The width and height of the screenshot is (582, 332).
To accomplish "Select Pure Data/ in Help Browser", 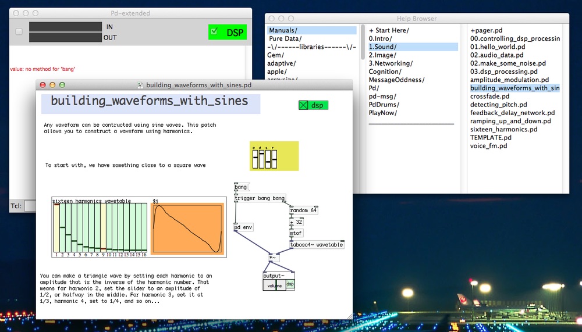I will 285,38.
